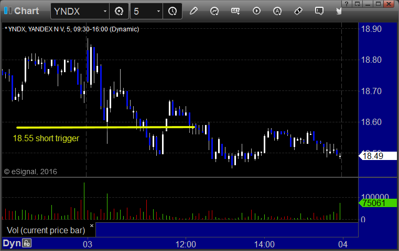Screen dimensions: 399x251
Task: Open the alerts 'A' icon menu
Action: click(x=277, y=11)
